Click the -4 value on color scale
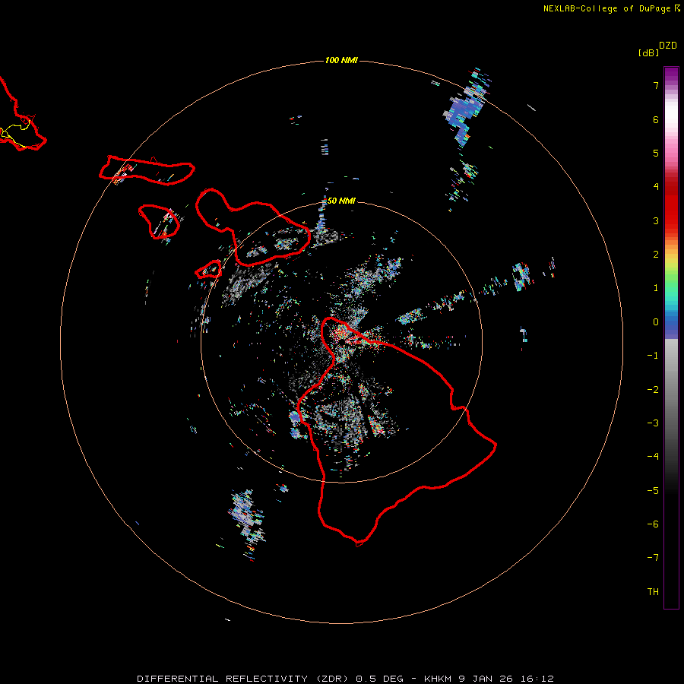Viewport: 684px width, 684px height. pyautogui.click(x=653, y=457)
